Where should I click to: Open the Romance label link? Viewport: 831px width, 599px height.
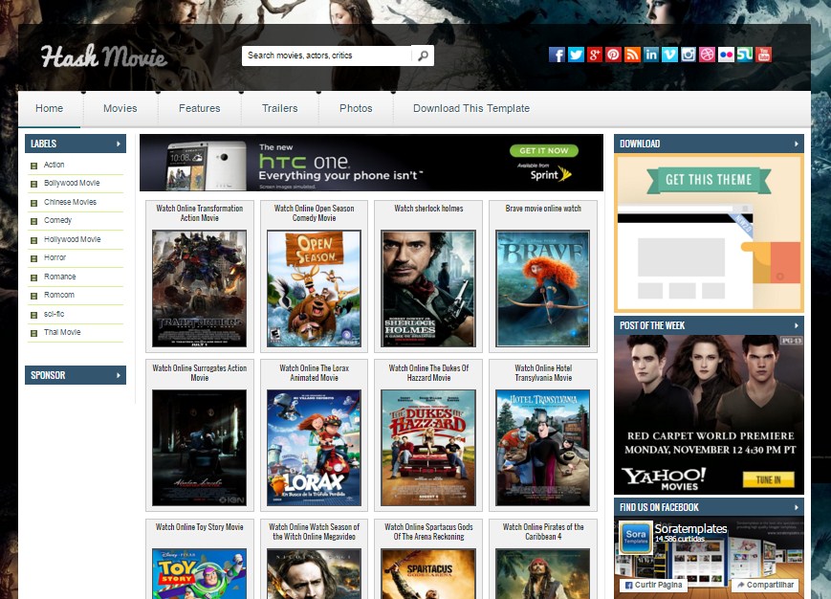[x=59, y=277]
